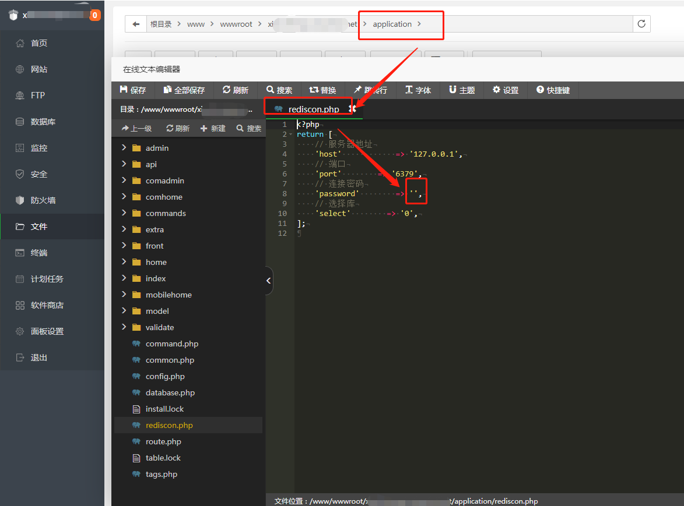Click the 文件 files folder icon

(x=20, y=227)
